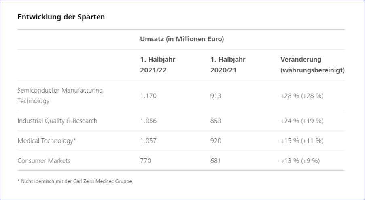Screen dimensions: 365x200
Task: Click the "Entwicklung der Sparten" heading
Action: (x=61, y=17)
